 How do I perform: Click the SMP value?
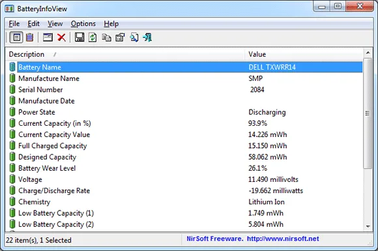point(255,78)
